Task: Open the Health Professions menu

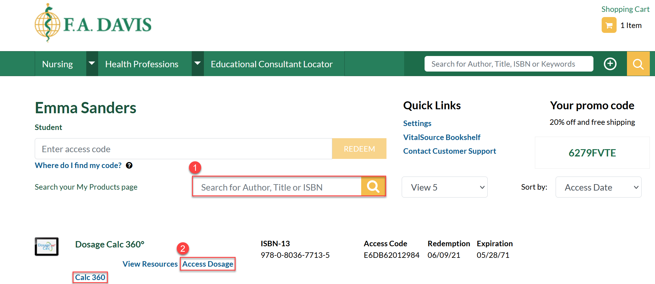Action: [x=142, y=64]
